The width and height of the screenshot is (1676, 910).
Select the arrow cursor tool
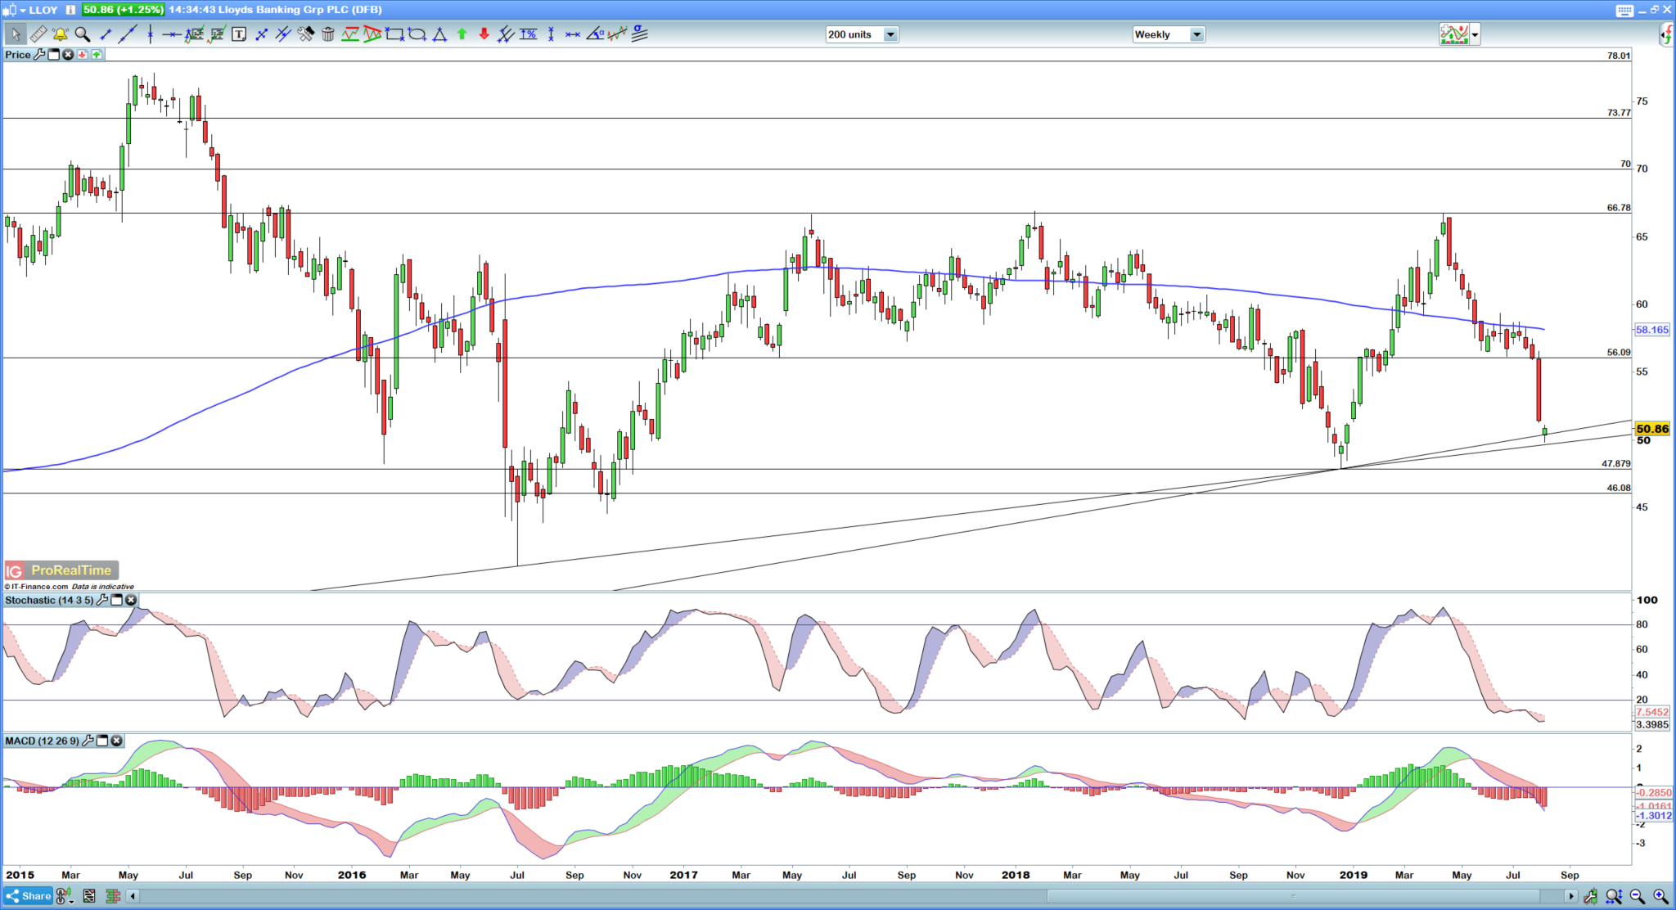(x=15, y=34)
